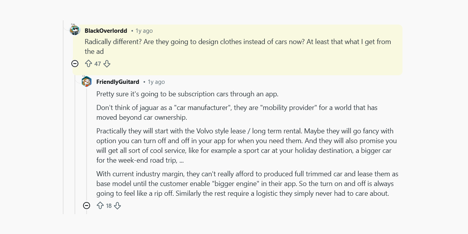The height and width of the screenshot is (234, 468).
Task: Collapse BlackOverlordd's comment using the minus button
Action: tap(74, 63)
